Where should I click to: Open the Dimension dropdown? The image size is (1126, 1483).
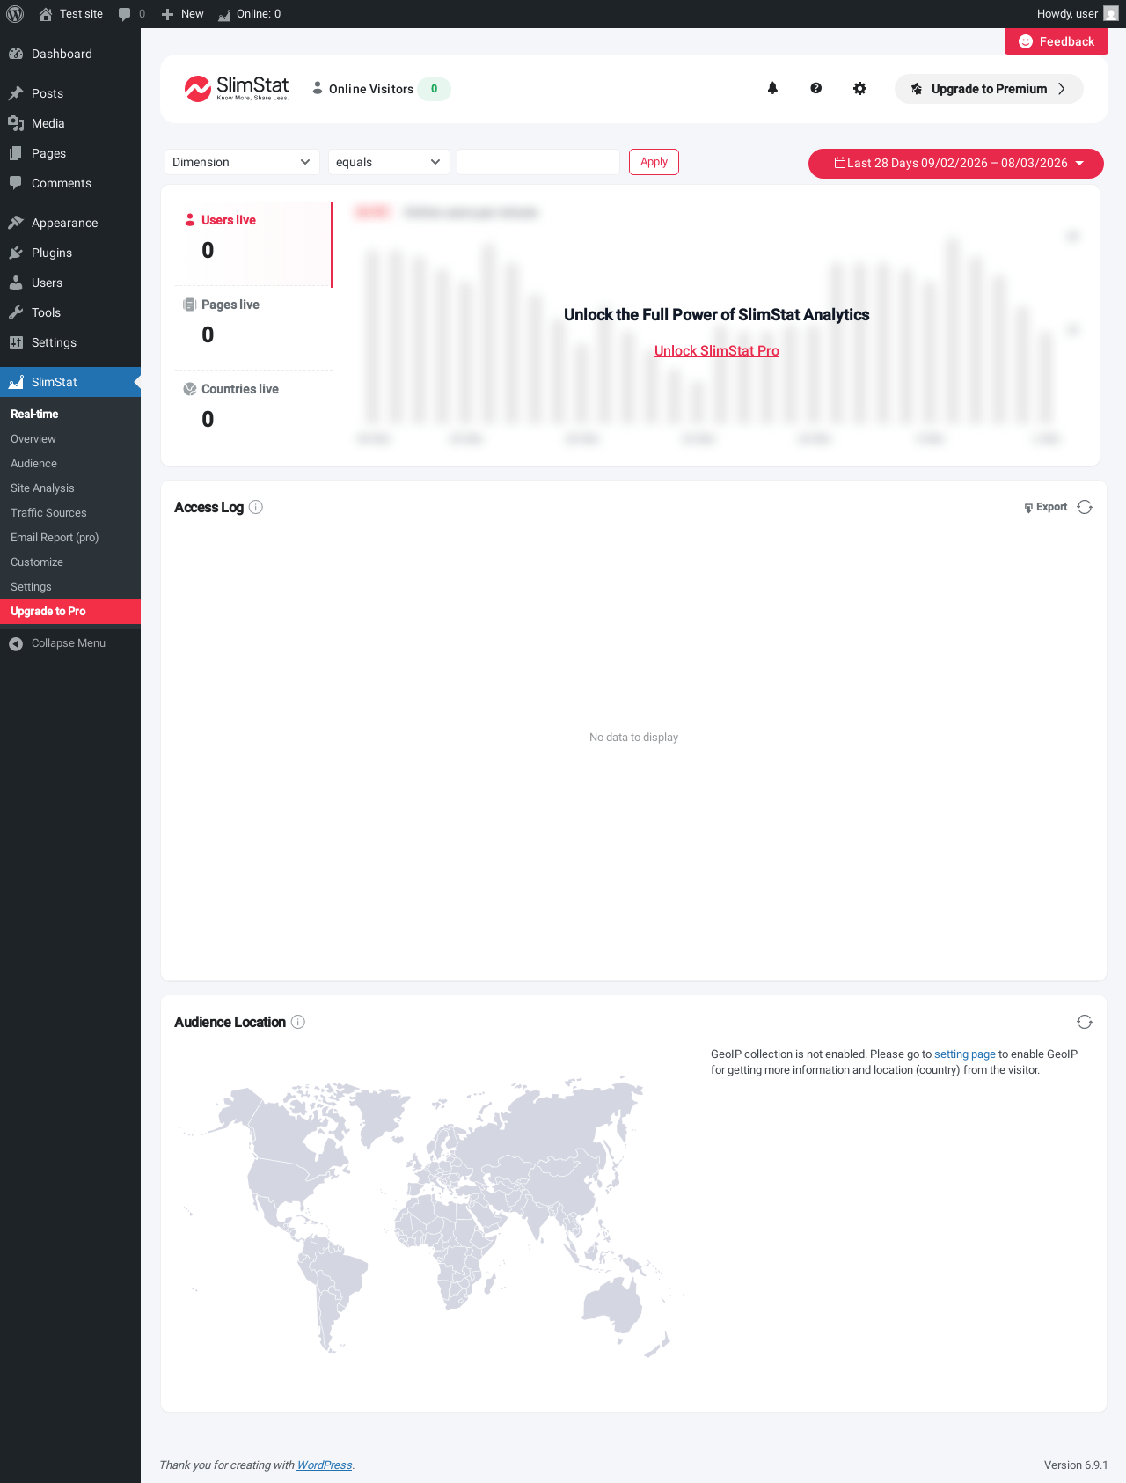pyautogui.click(x=241, y=162)
